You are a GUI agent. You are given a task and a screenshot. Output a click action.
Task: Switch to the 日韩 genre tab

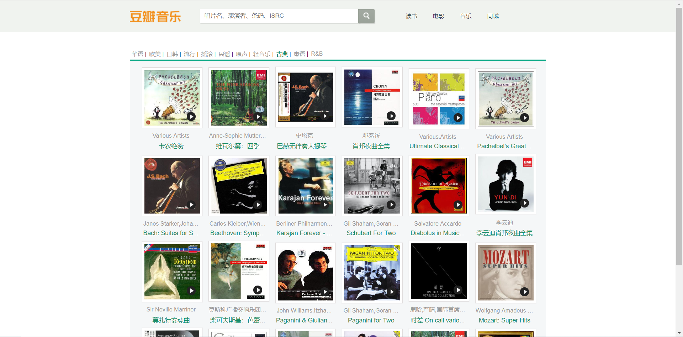point(172,54)
